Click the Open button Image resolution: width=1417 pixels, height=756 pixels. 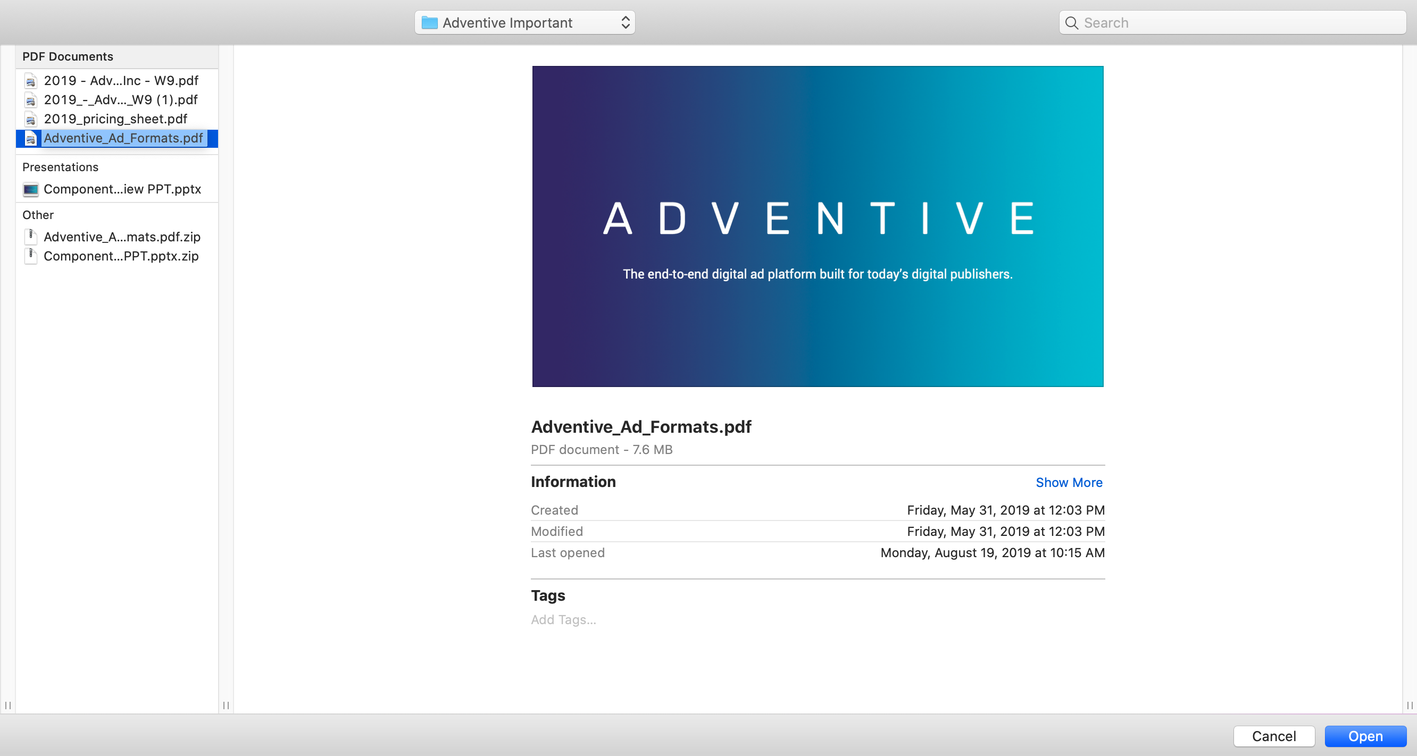click(1365, 736)
